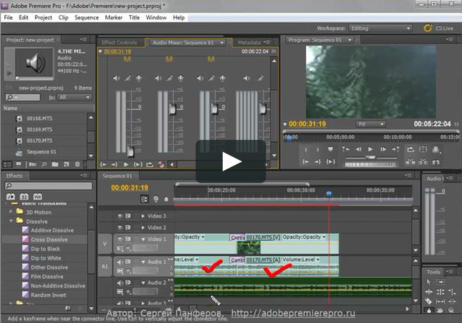Click Step Back in Program monitor

tap(358, 149)
